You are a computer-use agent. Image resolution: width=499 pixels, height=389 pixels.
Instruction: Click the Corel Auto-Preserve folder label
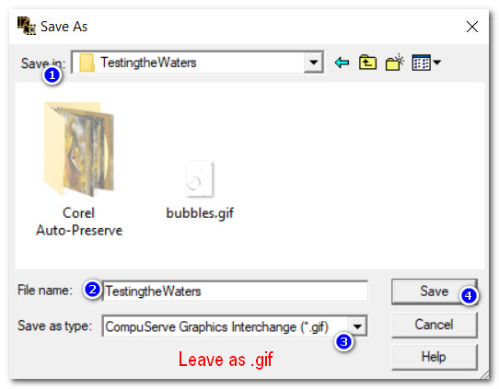click(x=79, y=222)
